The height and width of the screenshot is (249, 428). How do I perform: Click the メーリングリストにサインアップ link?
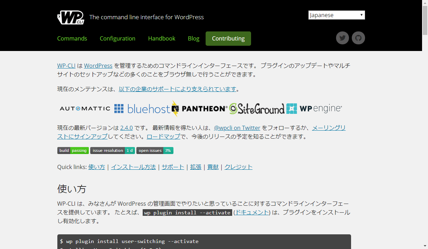[x=329, y=128]
